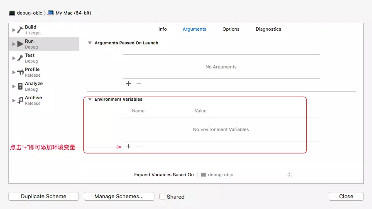Click the Archive icon in sidebar
Screen dimensions: 372x209
tap(20, 100)
